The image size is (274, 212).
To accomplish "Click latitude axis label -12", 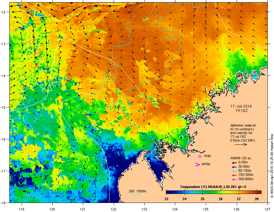I will pos(3,12).
